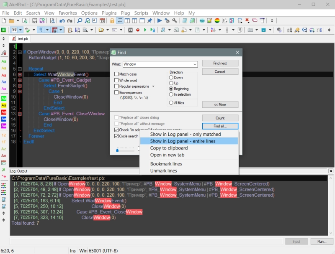Open find using the magnifier toolbar icon
The height and width of the screenshot is (254, 335).
tap(80, 20)
